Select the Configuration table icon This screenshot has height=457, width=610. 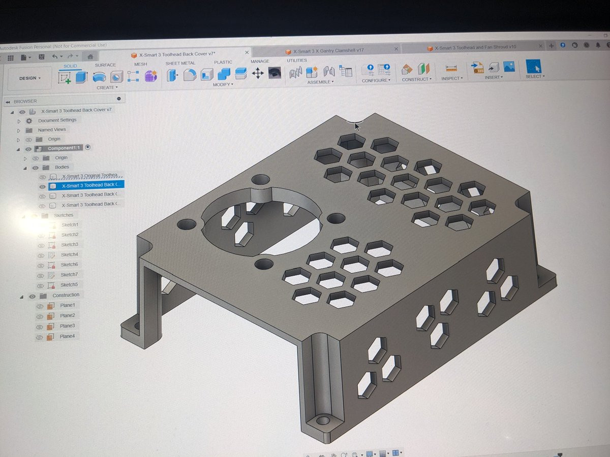tap(384, 70)
